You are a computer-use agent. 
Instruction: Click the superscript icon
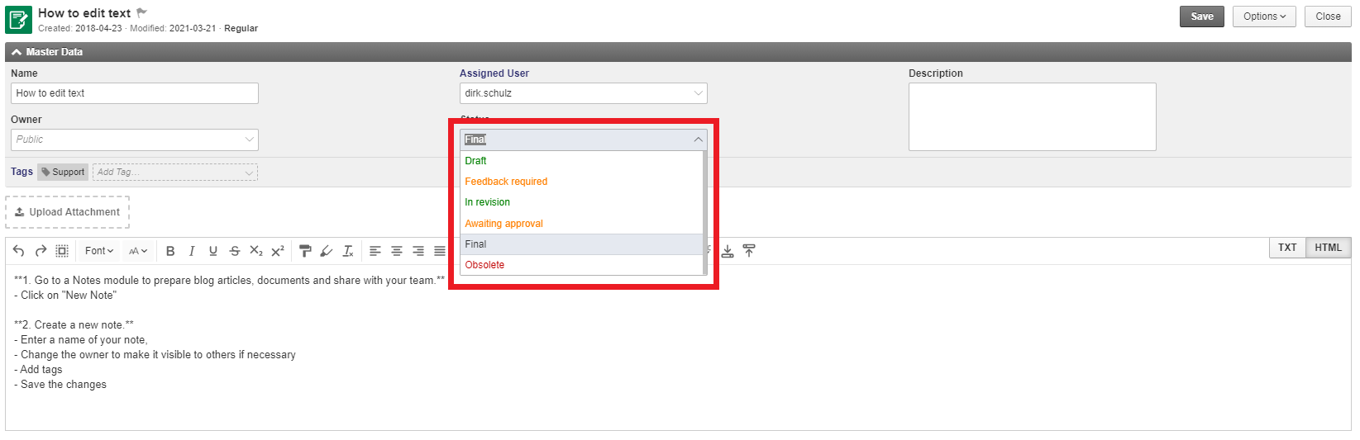click(278, 251)
